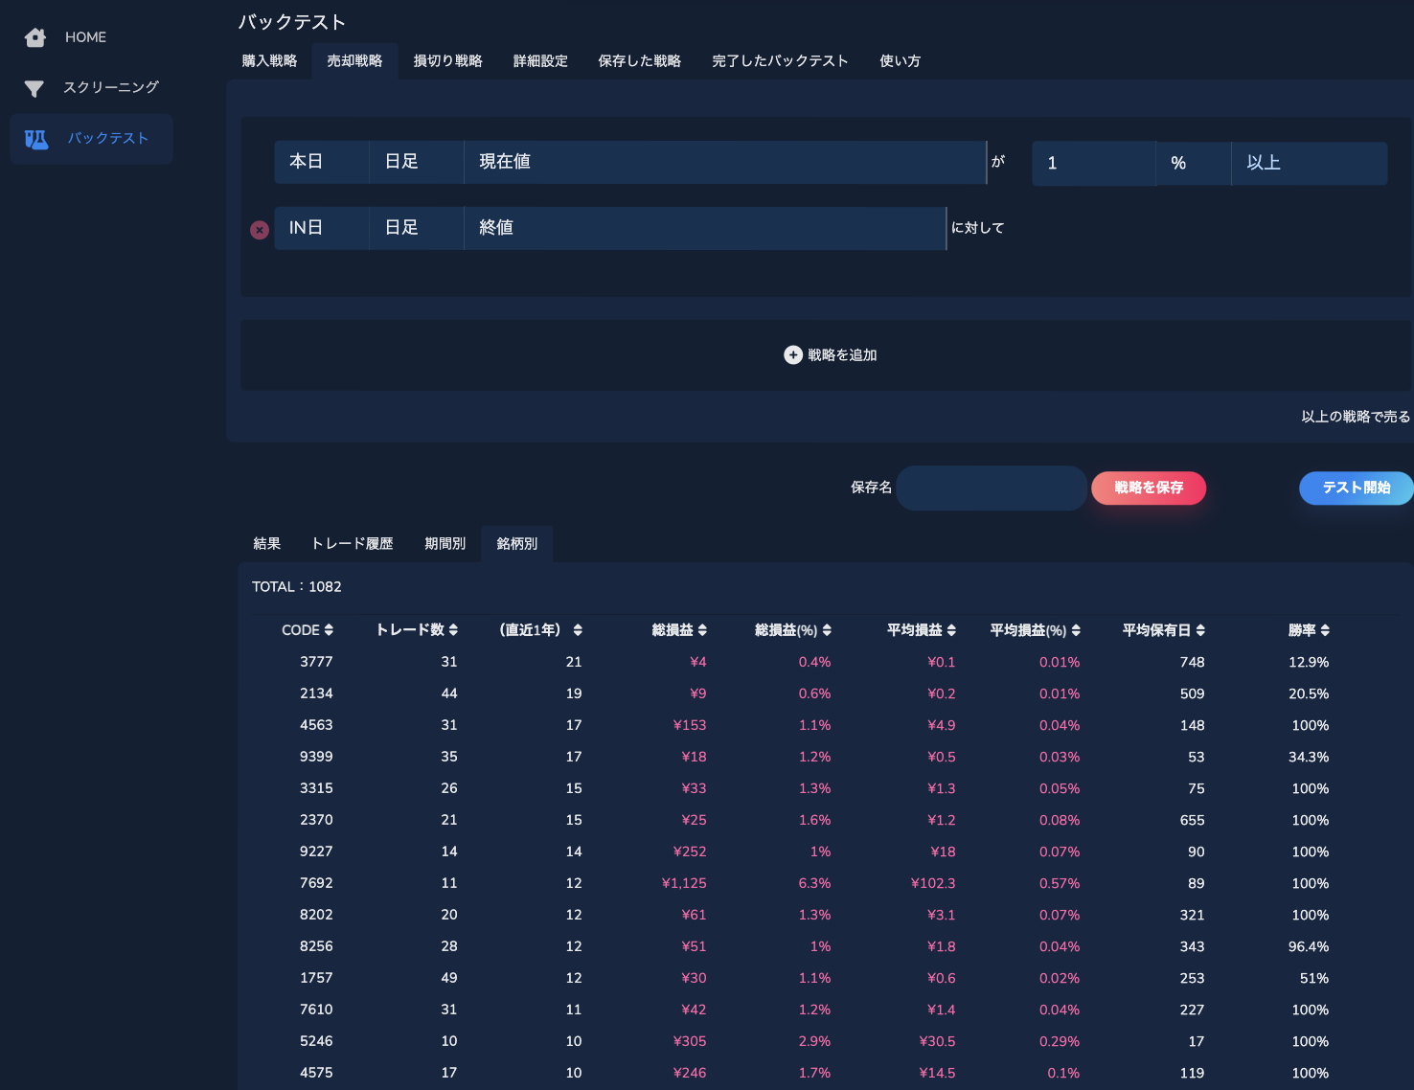1414x1090 pixels.
Task: Open the 終値 dropdown
Action: 705,228
